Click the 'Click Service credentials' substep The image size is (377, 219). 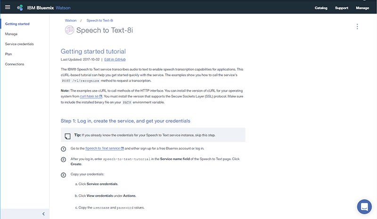point(97,184)
